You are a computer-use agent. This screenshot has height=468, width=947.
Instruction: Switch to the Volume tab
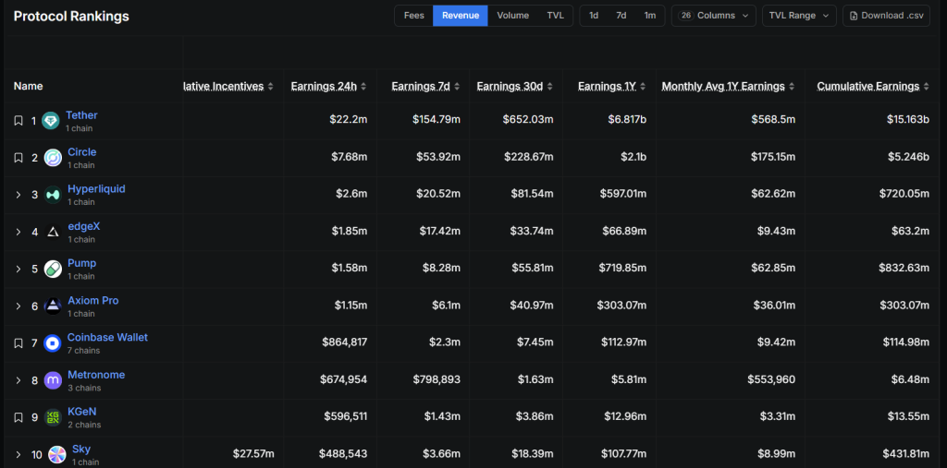[512, 16]
